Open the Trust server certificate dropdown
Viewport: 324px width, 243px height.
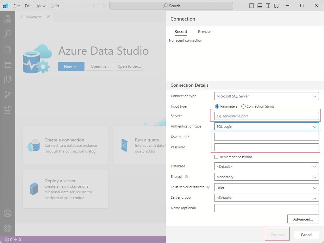click(266, 187)
